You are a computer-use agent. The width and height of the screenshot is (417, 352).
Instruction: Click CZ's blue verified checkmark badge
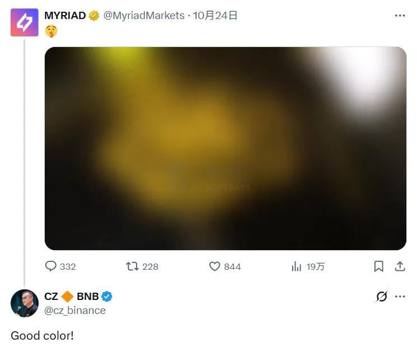pos(107,297)
